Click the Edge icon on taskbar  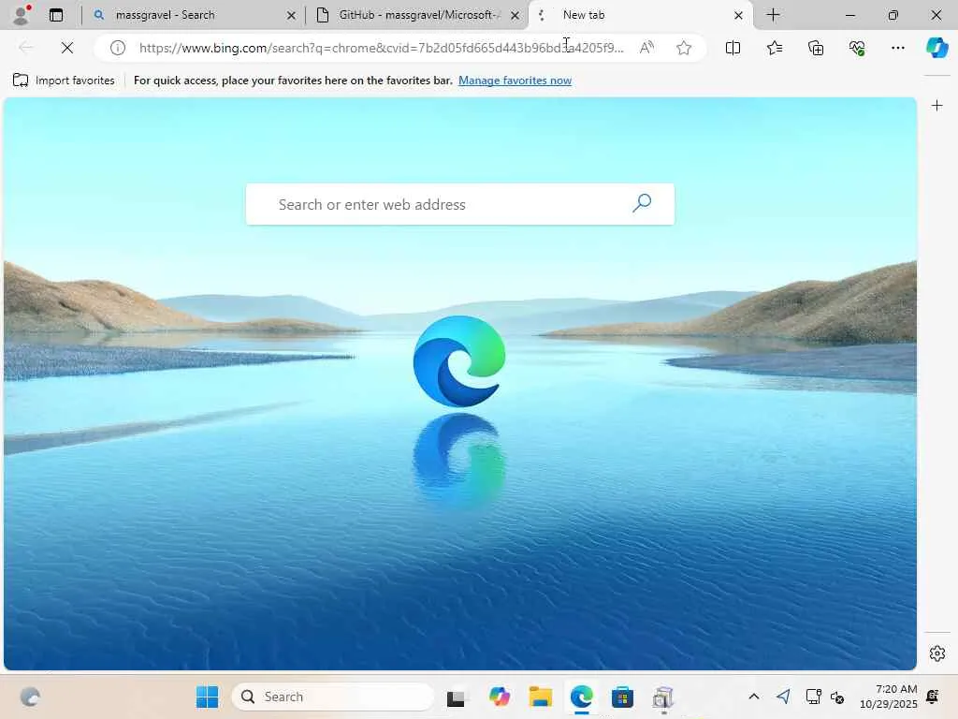[x=582, y=697]
